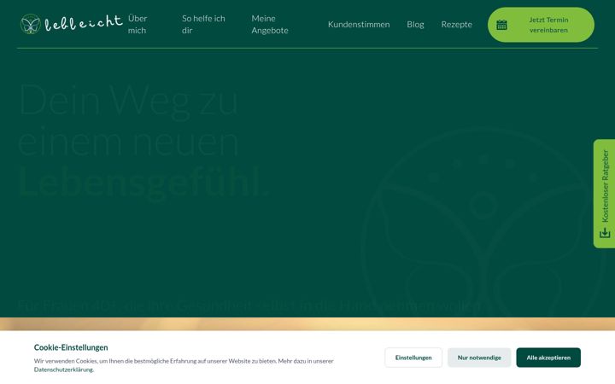Click Jetzt Termin vereinbaren button

(541, 25)
